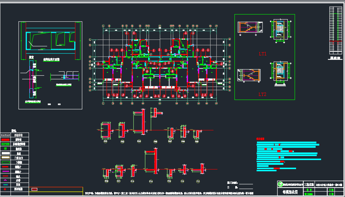The width and height of the screenshot is (345, 197).
Task: Click the dark red hatched swatch beside legend
Action: tap(34, 189)
